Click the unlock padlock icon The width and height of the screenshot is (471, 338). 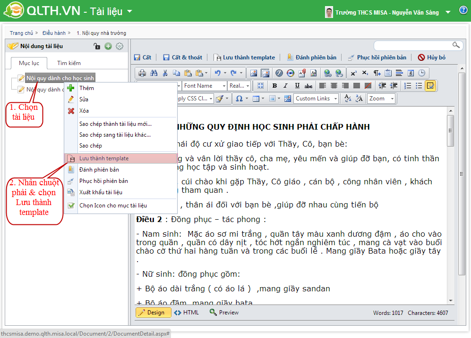coord(97,46)
